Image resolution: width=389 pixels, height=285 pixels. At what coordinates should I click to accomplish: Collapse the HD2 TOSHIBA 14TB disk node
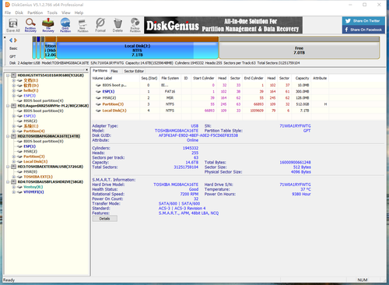pos(8,136)
